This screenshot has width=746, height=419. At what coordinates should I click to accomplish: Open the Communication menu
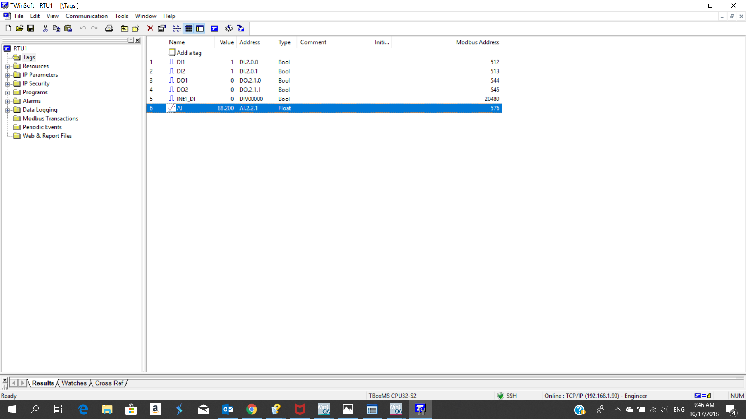pyautogui.click(x=86, y=16)
